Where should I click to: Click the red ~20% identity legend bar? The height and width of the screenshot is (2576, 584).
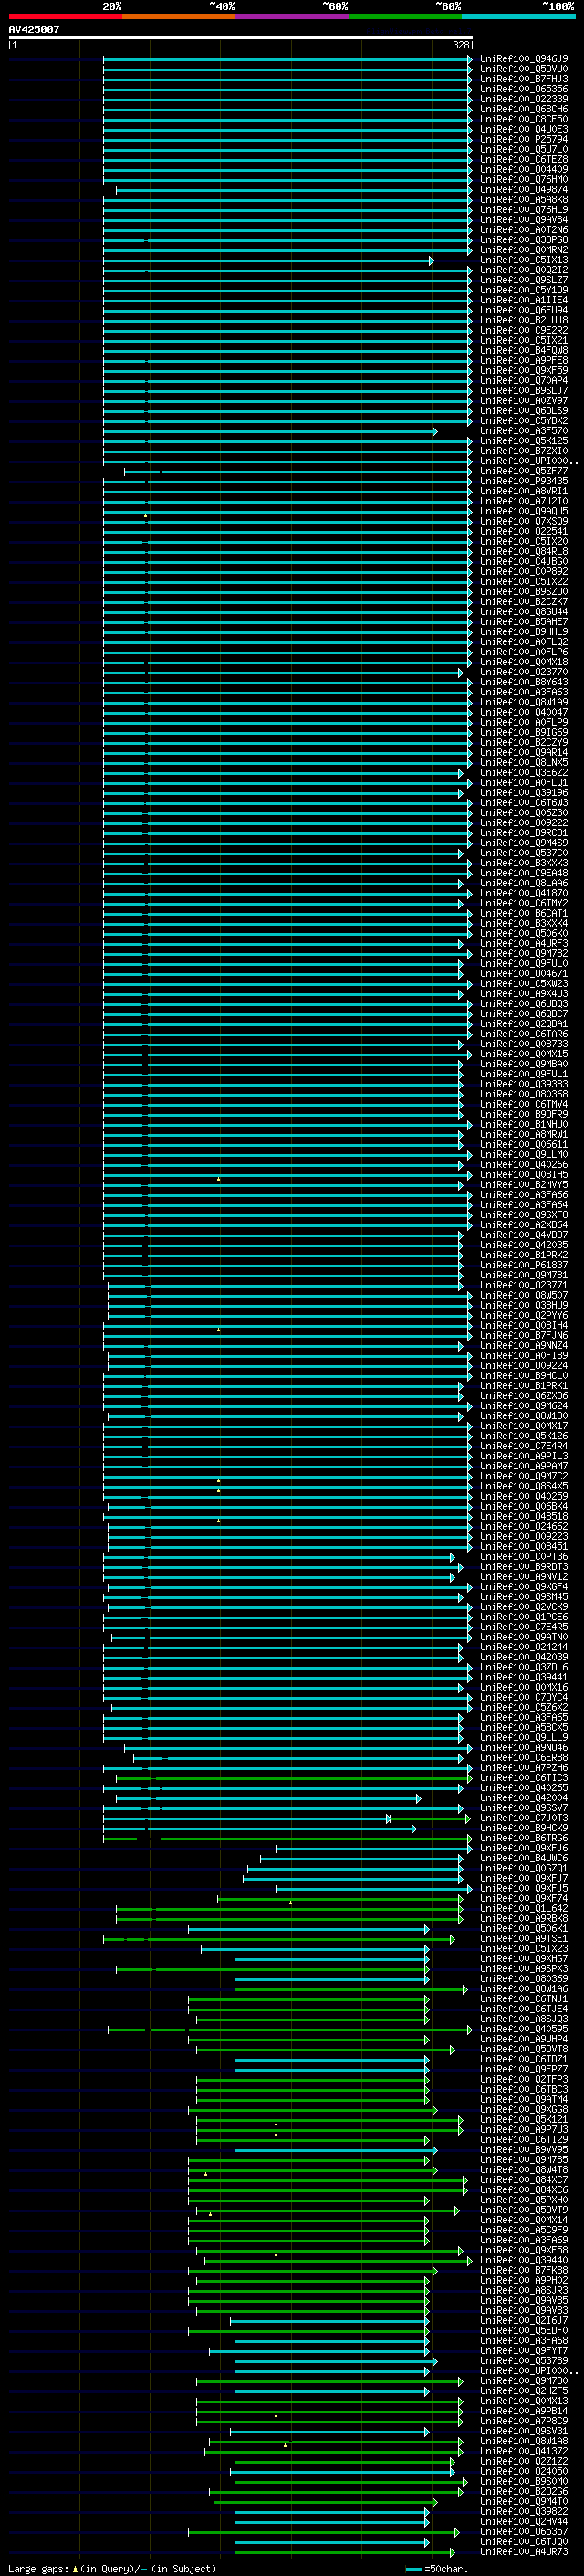[x=65, y=16]
